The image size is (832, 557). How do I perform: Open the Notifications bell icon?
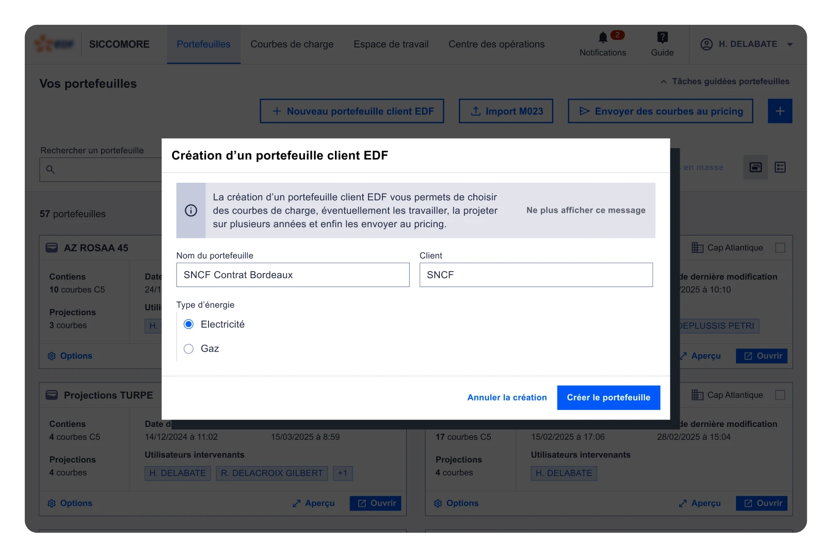point(602,37)
